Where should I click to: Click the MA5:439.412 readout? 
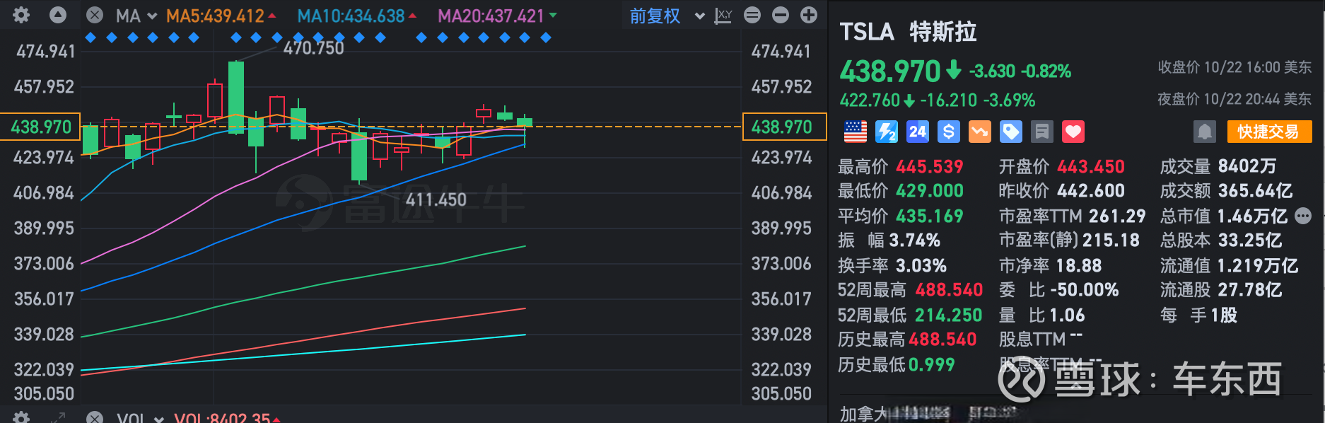click(215, 16)
